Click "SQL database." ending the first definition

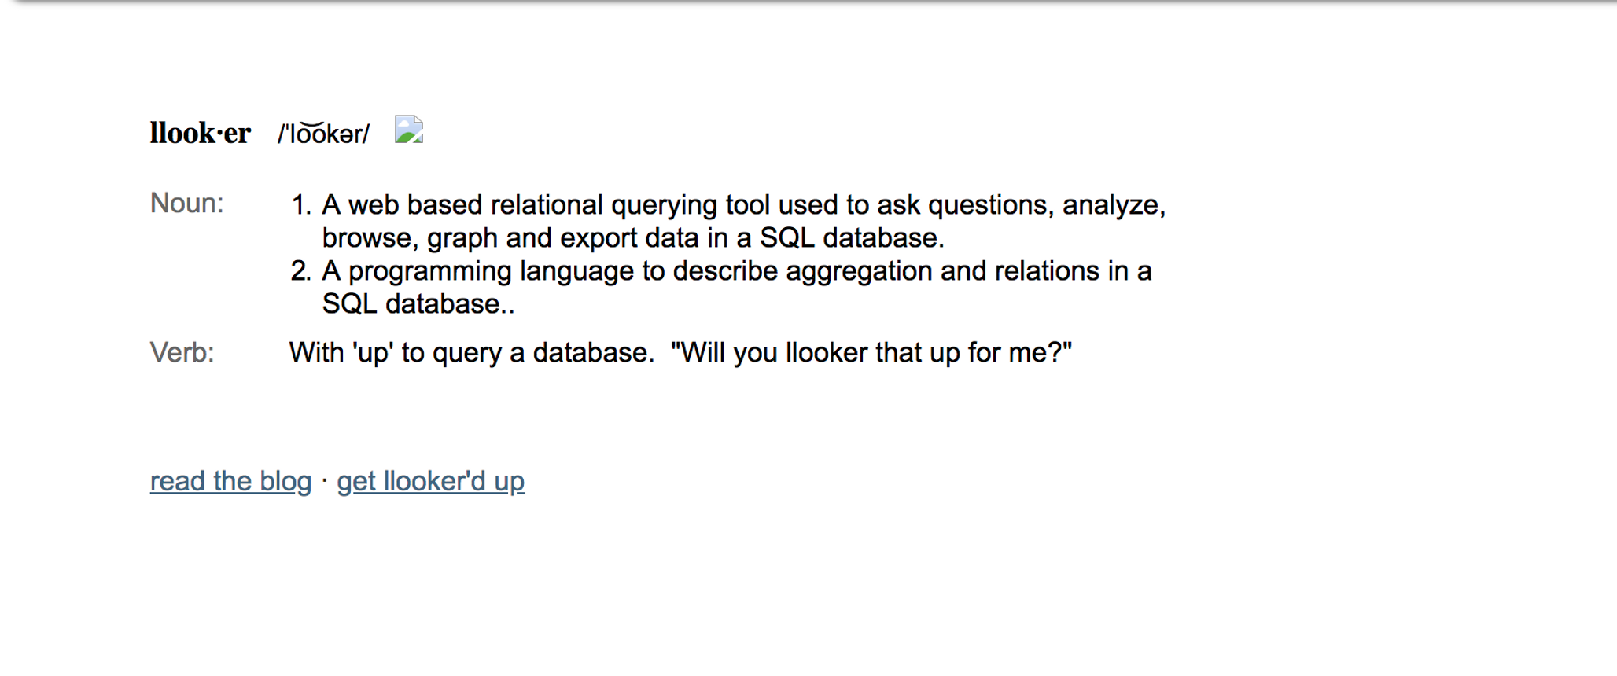point(852,238)
